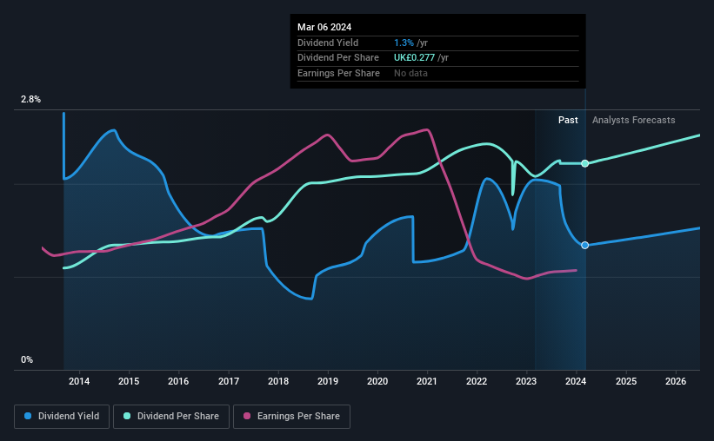Viewport: 714px width, 441px height.
Task: Click the 2026 x-axis label
Action: [676, 381]
